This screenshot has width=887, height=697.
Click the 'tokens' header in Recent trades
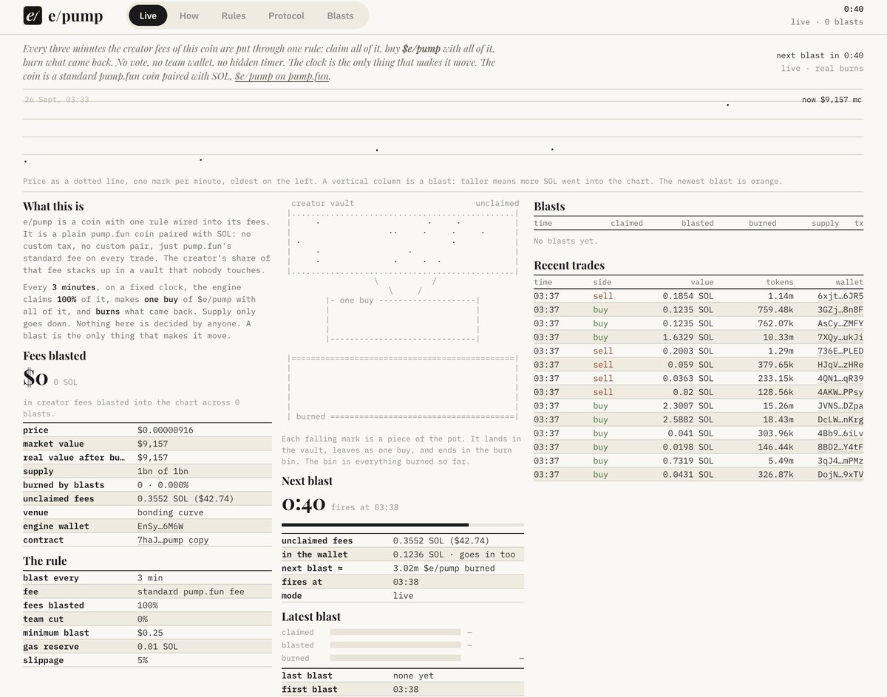coord(780,282)
